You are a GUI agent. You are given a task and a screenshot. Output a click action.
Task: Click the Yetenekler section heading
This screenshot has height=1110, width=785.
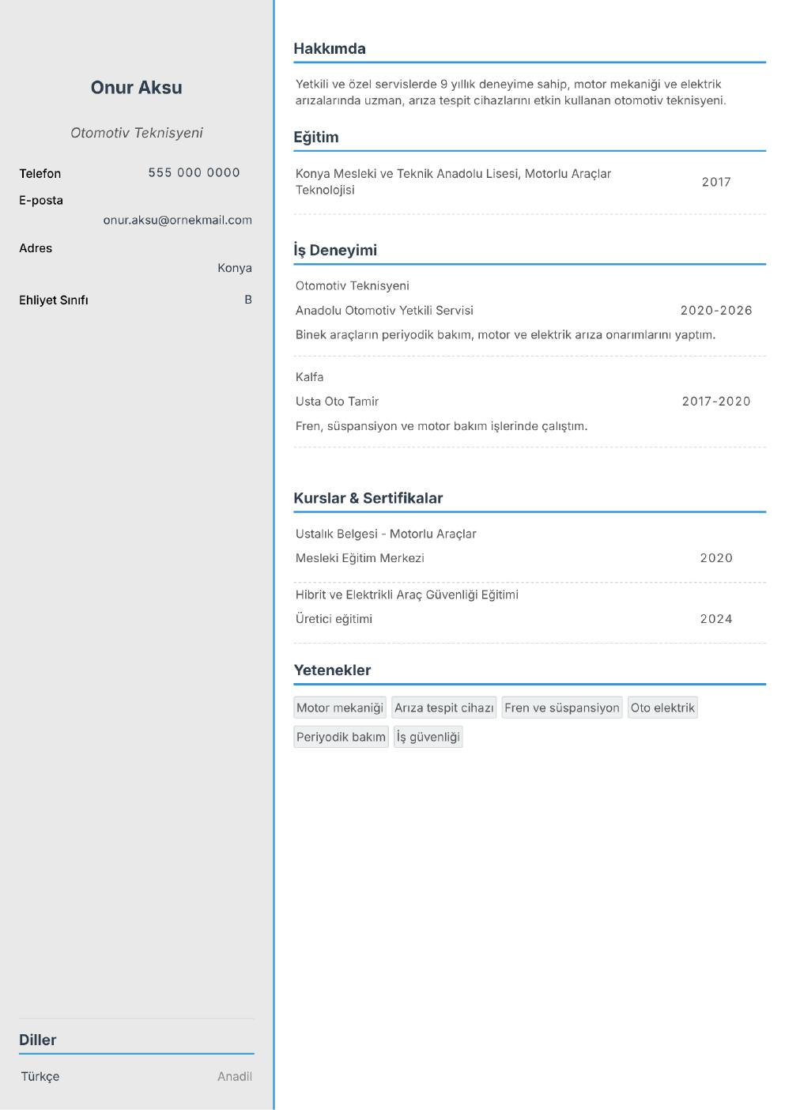pyautogui.click(x=332, y=670)
